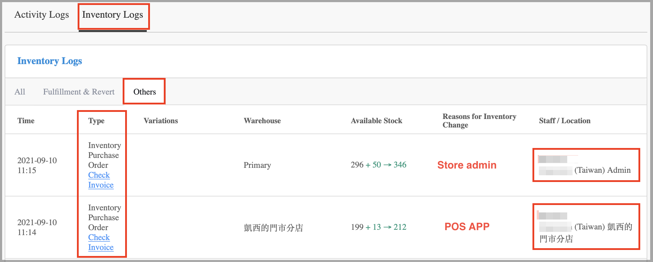Screen dimensions: 653x262
Task: Click Check Invoice link for 11:15 entry
Action: (x=100, y=180)
